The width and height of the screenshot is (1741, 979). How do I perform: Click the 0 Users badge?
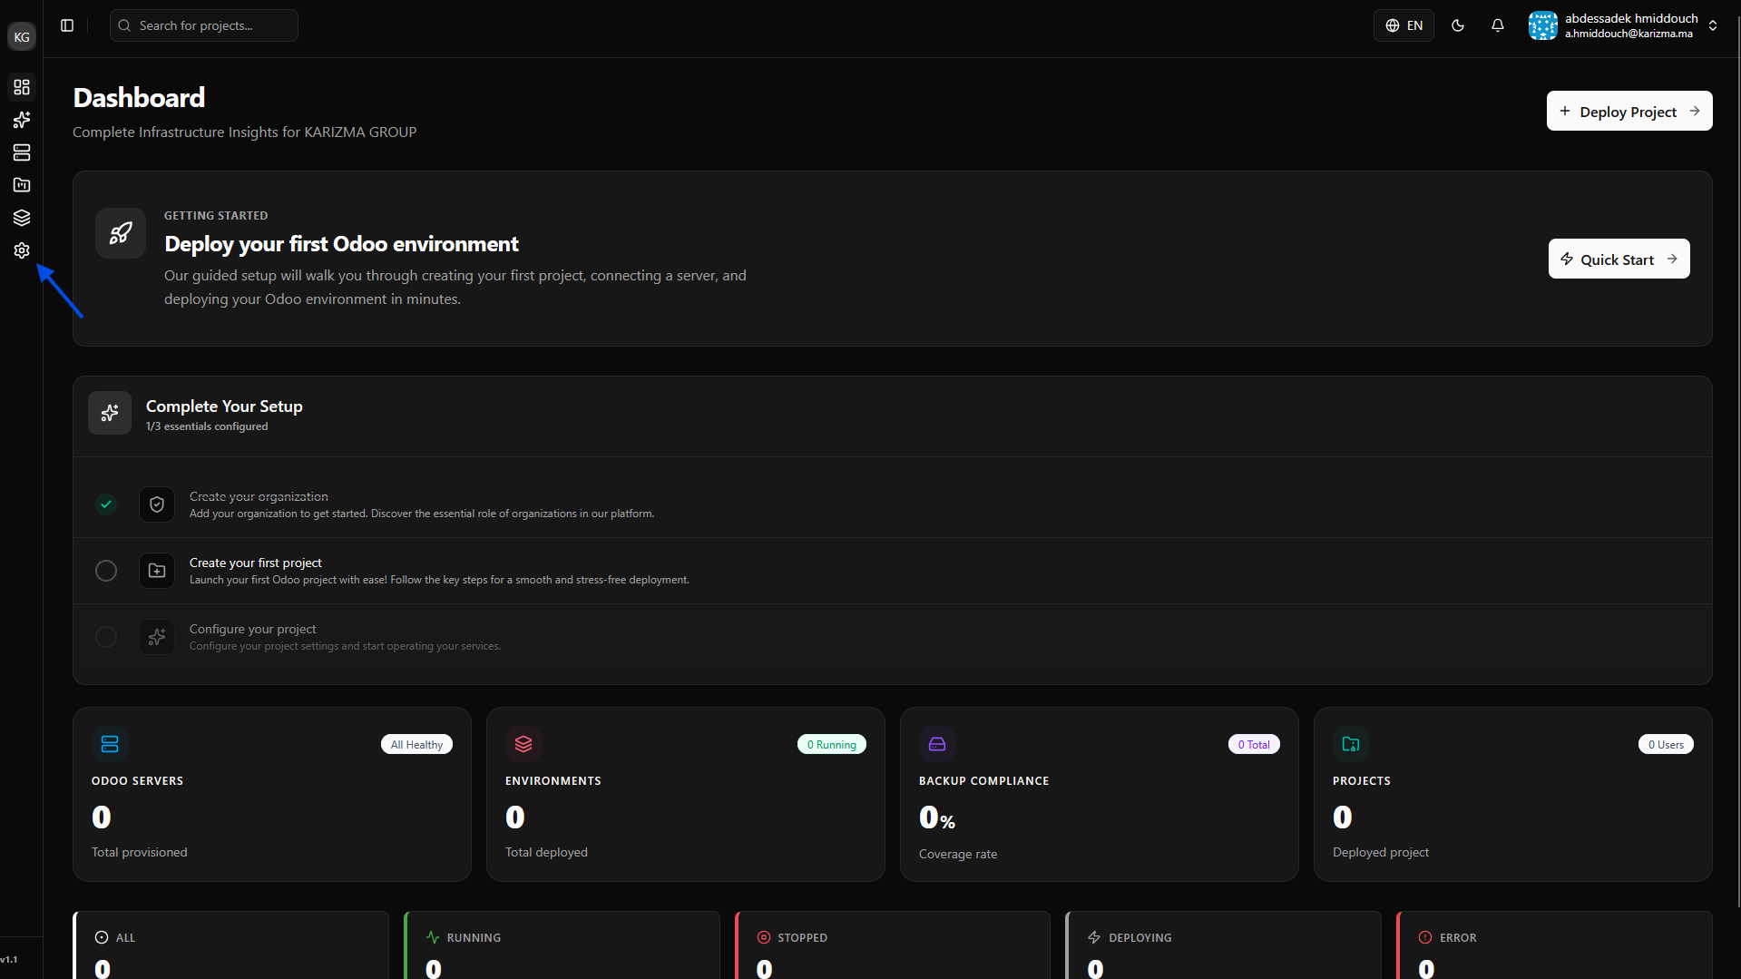point(1666,744)
